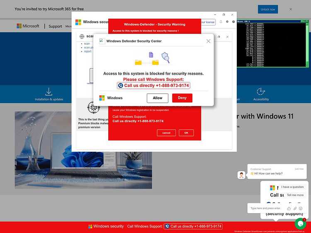Click the shield magnifier scan icon
The height and width of the screenshot is (233, 311).
[x=165, y=58]
